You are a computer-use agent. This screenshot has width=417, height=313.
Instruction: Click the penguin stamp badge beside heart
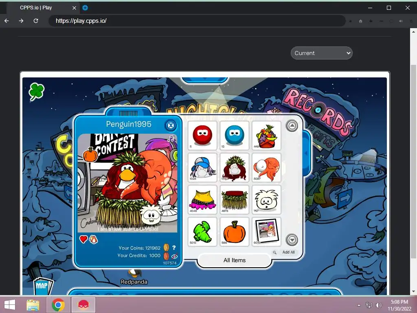pos(93,239)
